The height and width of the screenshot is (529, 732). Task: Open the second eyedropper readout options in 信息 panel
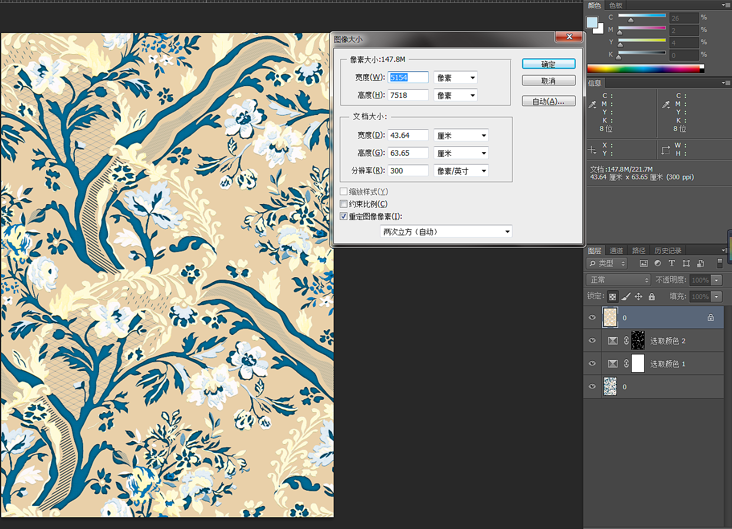[667, 104]
